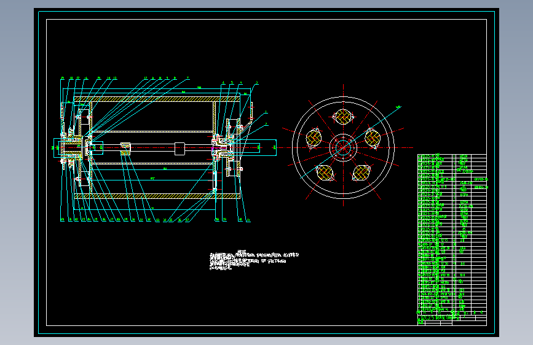Click the central hub of the circular end view
This screenshot has width=533, height=345.
343,148
